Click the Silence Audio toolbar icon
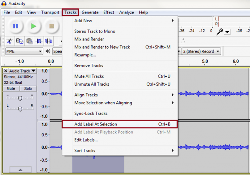 tap(49, 41)
